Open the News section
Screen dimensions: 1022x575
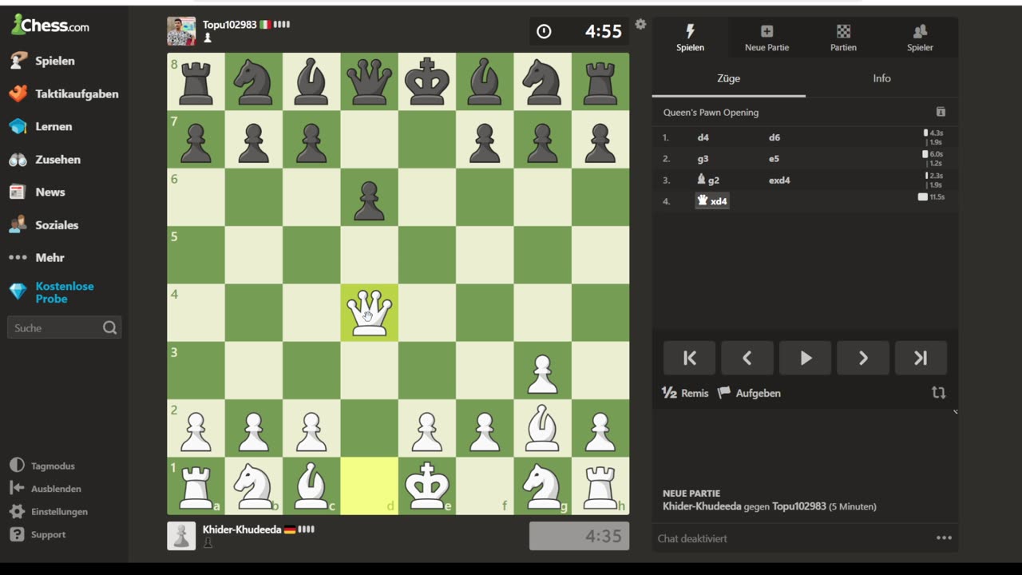click(x=37, y=192)
